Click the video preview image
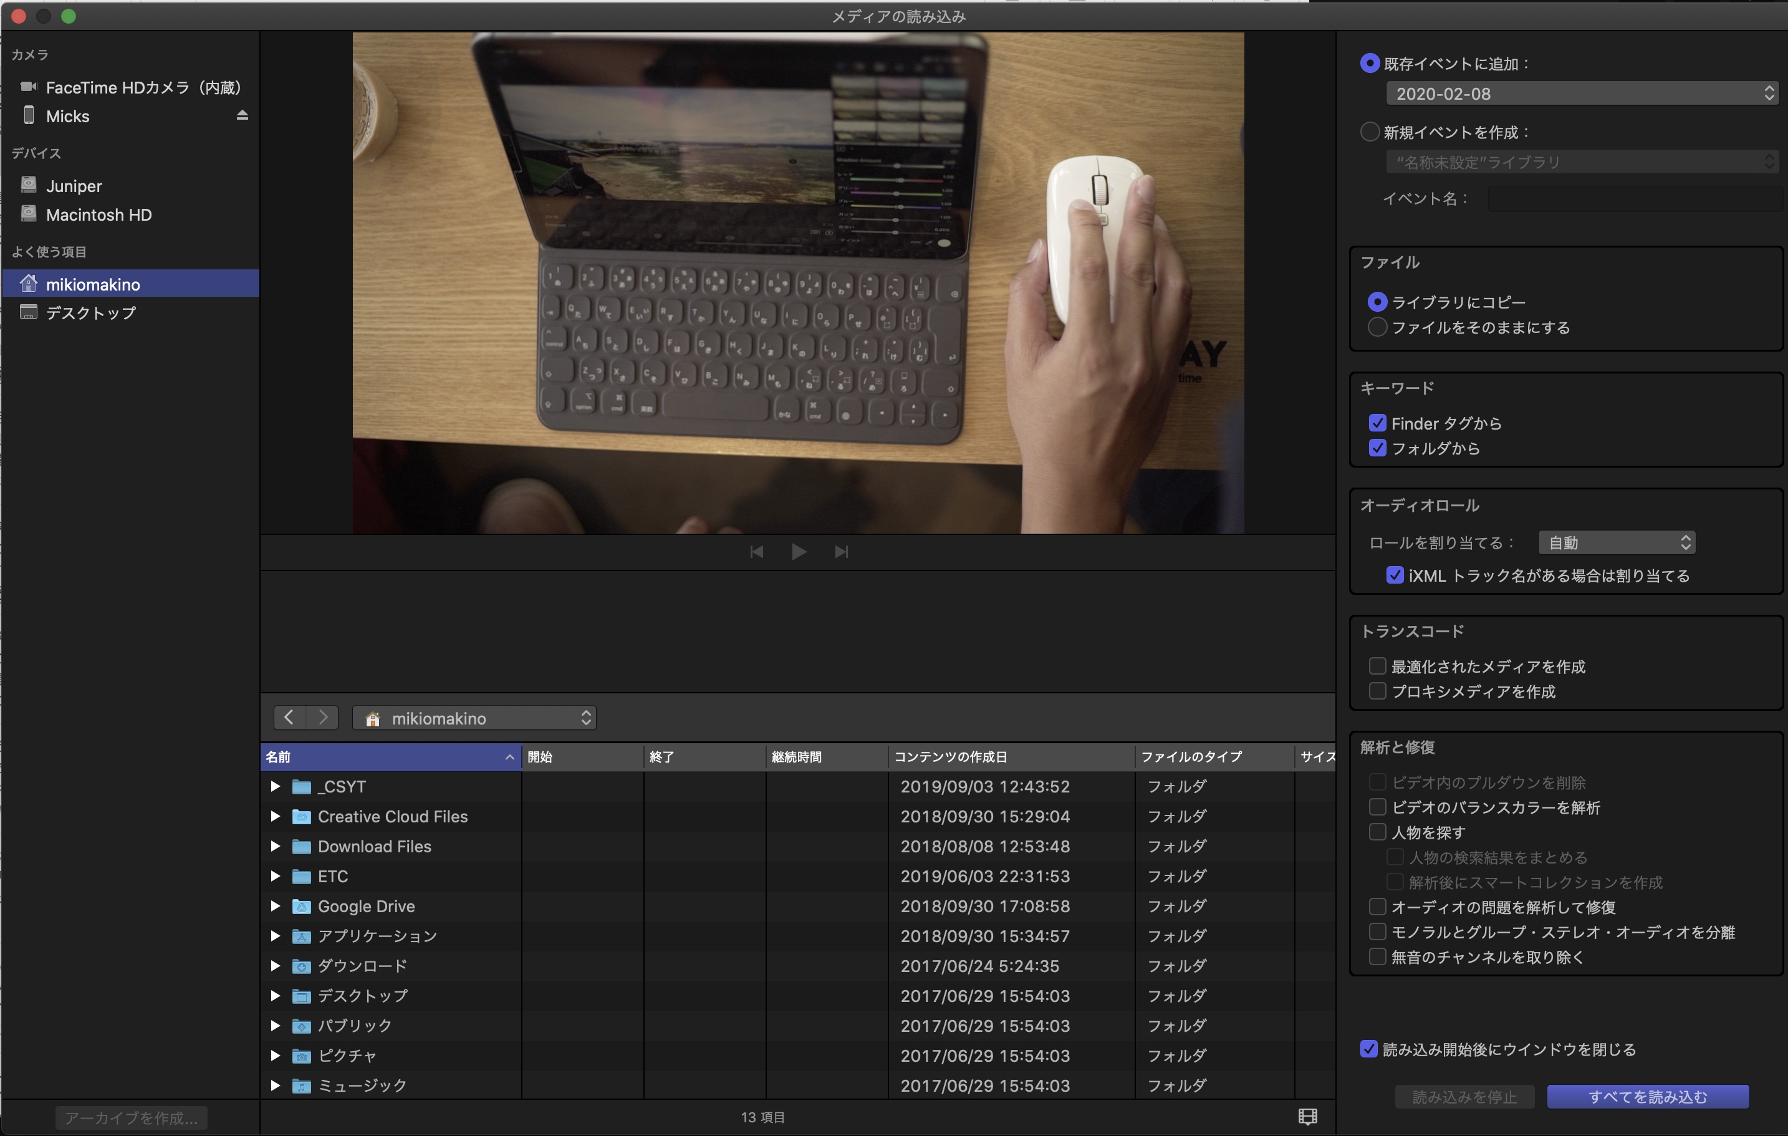 point(797,282)
